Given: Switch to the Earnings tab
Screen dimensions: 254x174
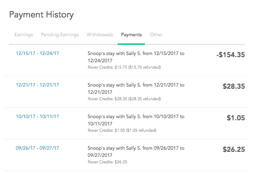Looking at the screenshot, I should (24, 35).
